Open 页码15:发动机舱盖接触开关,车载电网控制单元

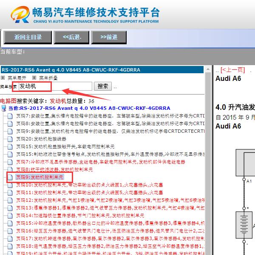(x=65, y=146)
